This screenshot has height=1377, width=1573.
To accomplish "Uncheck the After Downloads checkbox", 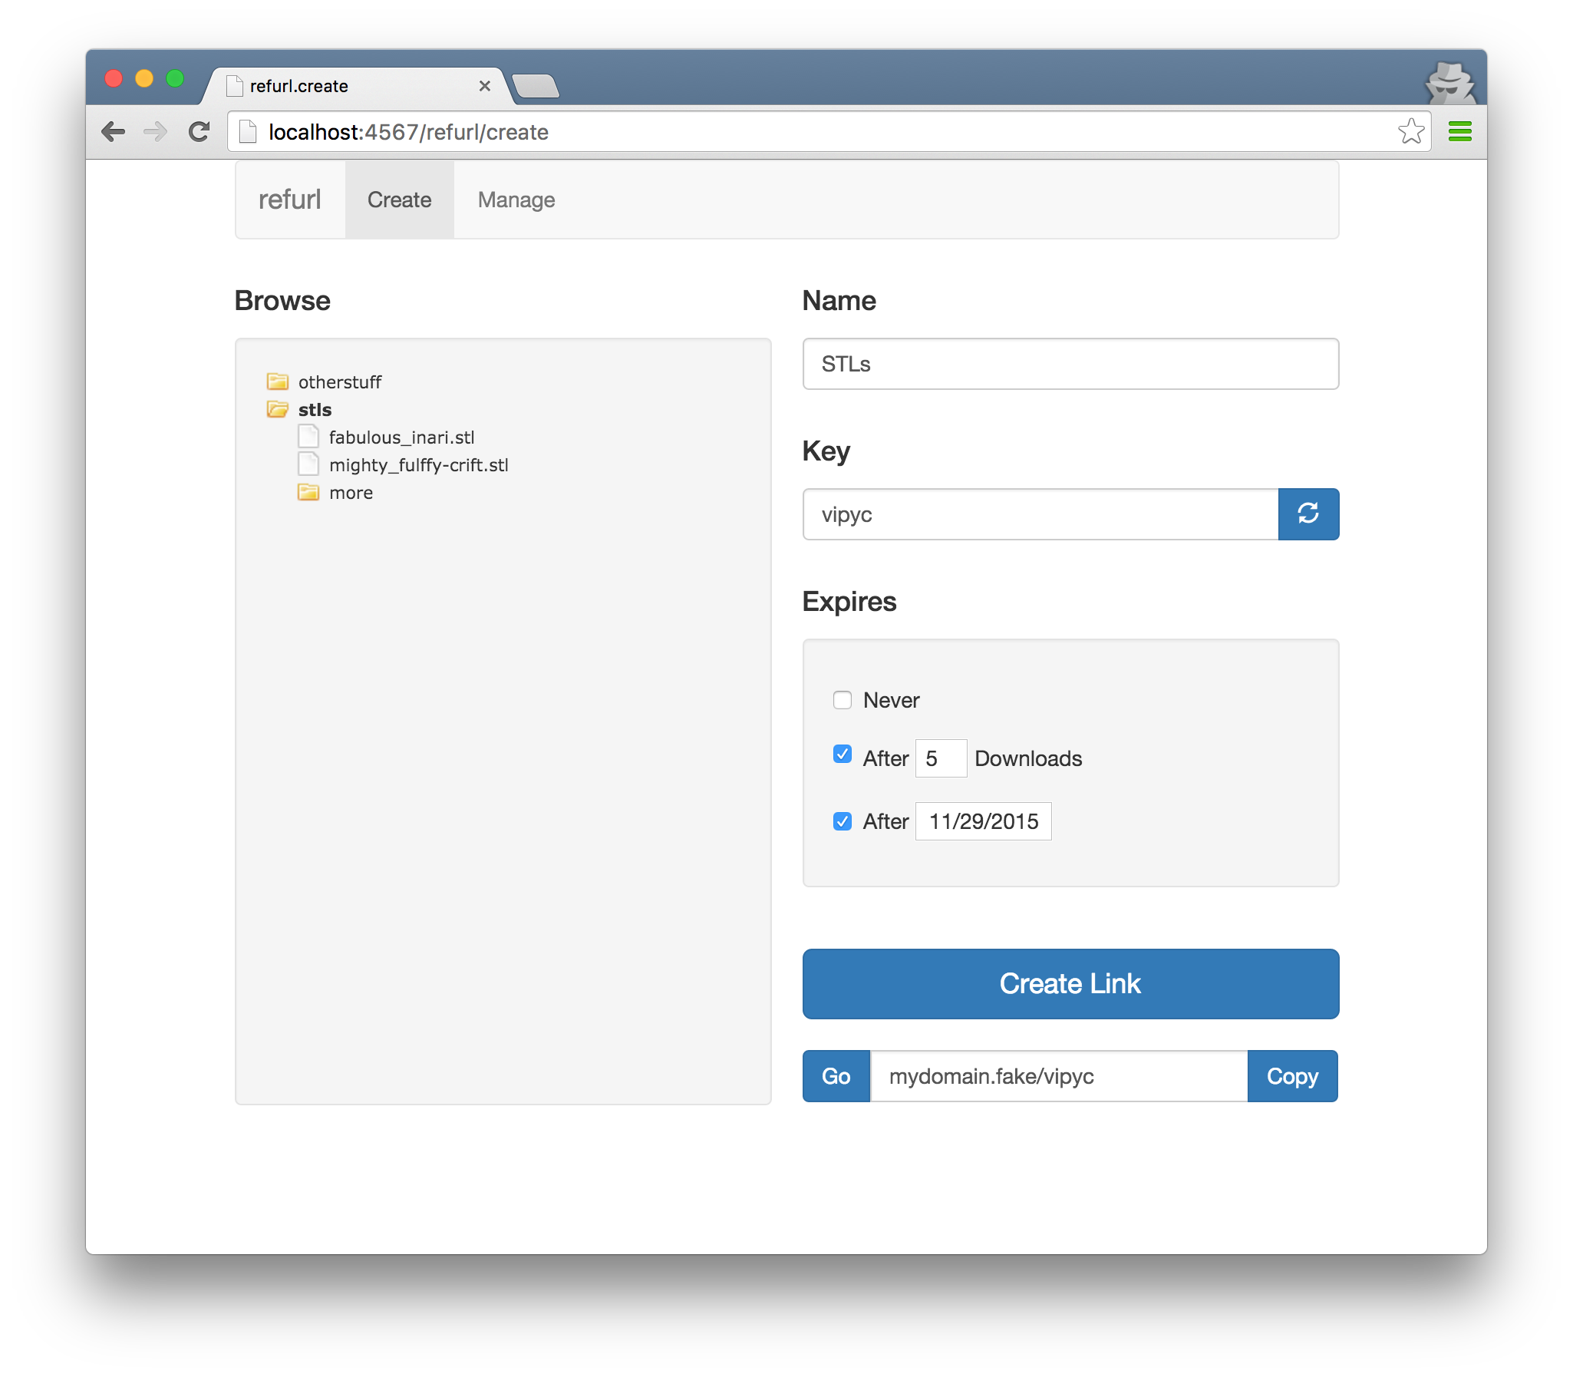I will (x=842, y=755).
